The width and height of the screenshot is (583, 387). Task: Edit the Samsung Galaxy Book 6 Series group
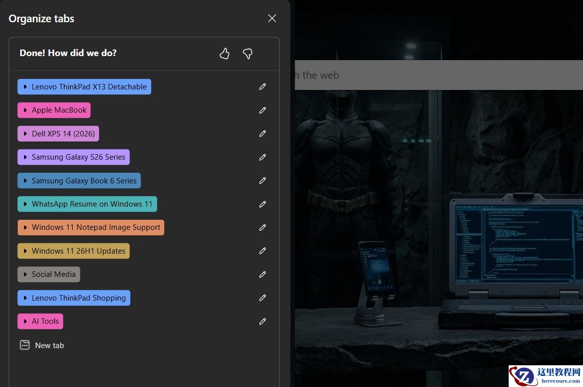[262, 180]
